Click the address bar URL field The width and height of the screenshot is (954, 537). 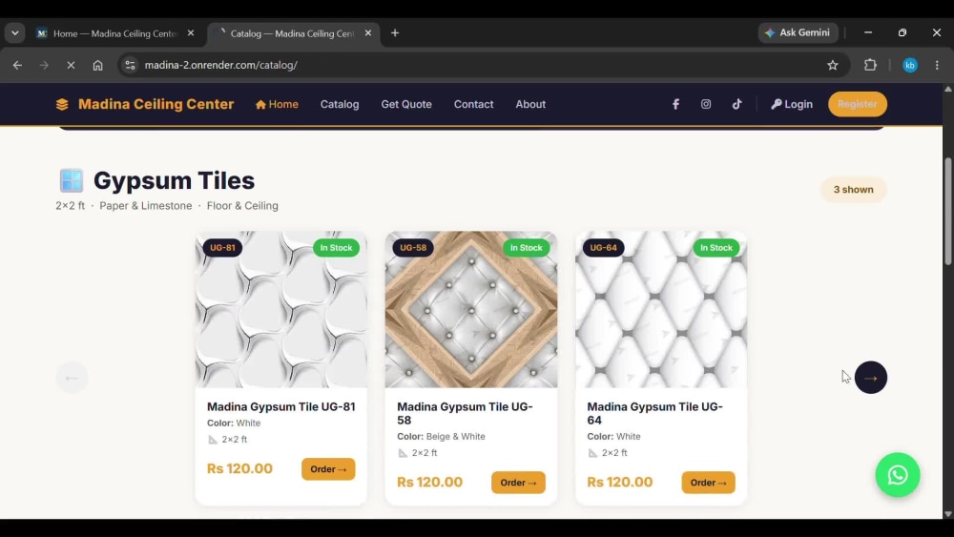pos(474,65)
